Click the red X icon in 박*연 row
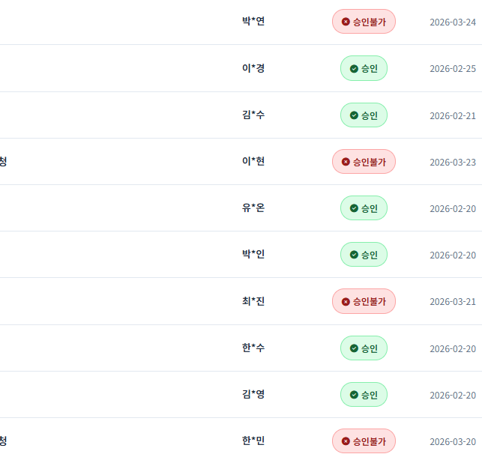This screenshot has width=482, height=454. click(346, 22)
